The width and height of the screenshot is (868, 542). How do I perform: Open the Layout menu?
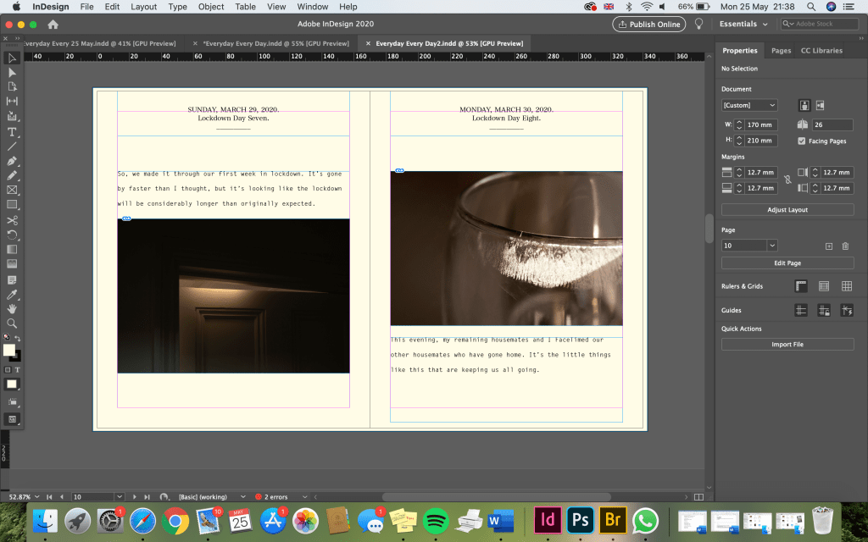tap(143, 7)
